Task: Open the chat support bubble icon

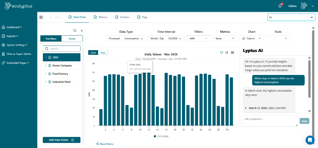Action: (310, 140)
